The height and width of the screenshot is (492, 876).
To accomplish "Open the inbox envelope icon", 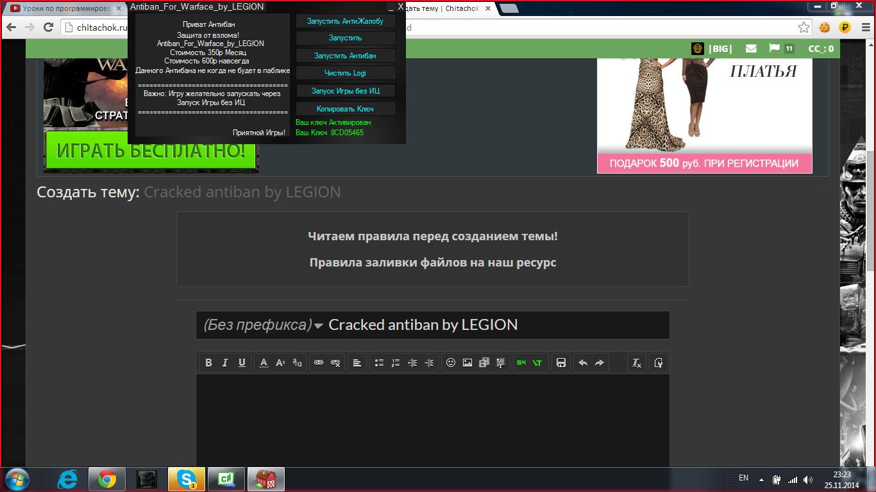I will point(751,49).
